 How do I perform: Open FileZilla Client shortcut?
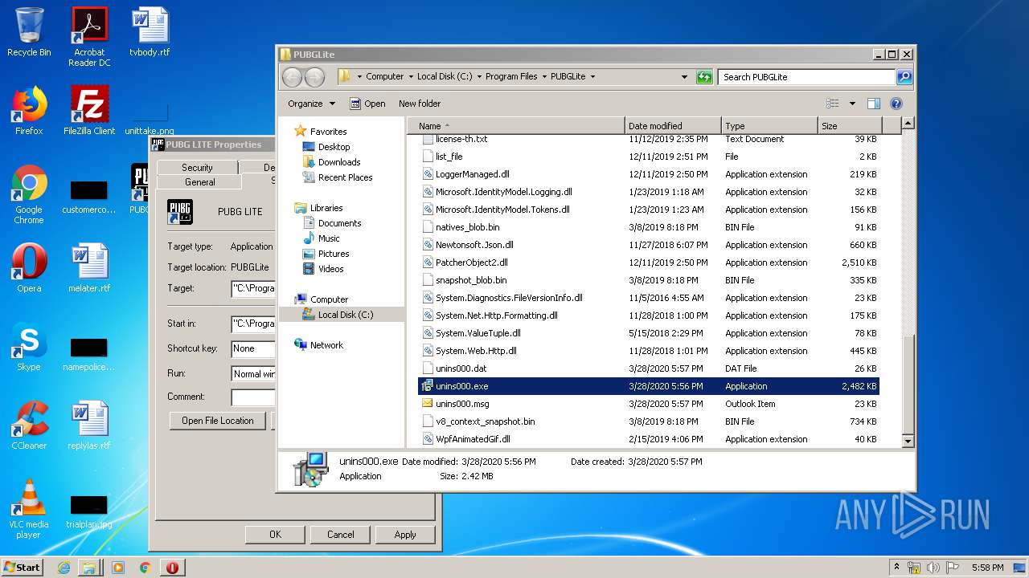pyautogui.click(x=89, y=111)
